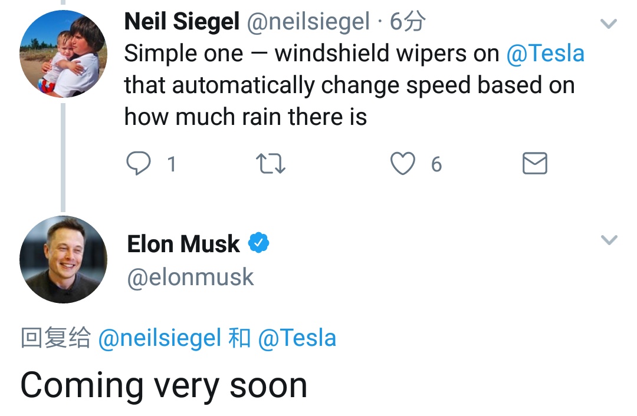Follow the blue @neilsiegel link in reply line
The height and width of the screenshot is (416, 637).
coord(160,338)
